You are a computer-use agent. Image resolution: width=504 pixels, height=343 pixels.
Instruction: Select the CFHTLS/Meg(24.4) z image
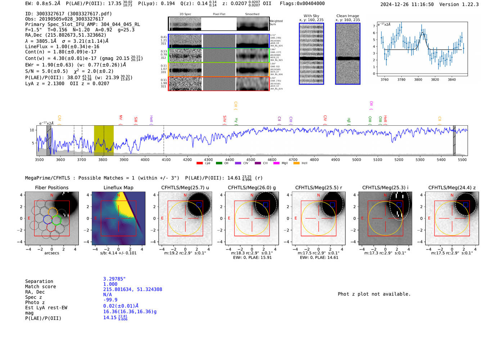[452, 218]
